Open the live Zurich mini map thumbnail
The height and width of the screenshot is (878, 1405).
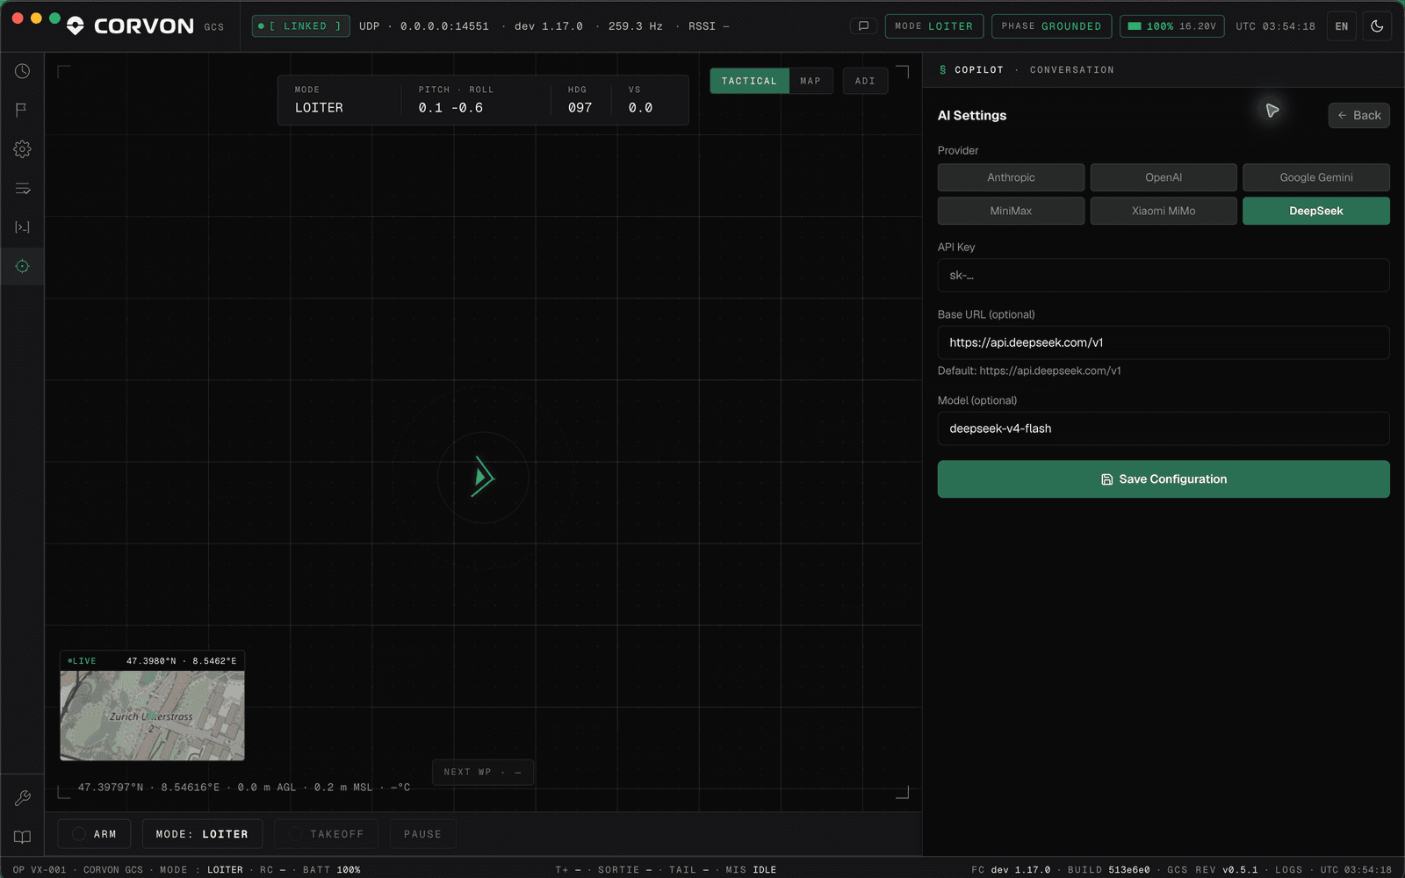point(152,716)
